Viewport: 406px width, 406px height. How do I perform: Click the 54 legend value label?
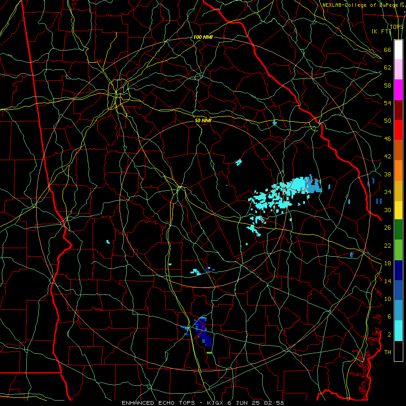click(388, 103)
